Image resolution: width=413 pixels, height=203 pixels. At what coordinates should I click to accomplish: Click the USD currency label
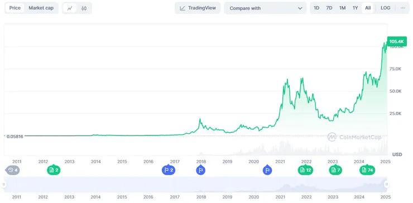(x=397, y=154)
